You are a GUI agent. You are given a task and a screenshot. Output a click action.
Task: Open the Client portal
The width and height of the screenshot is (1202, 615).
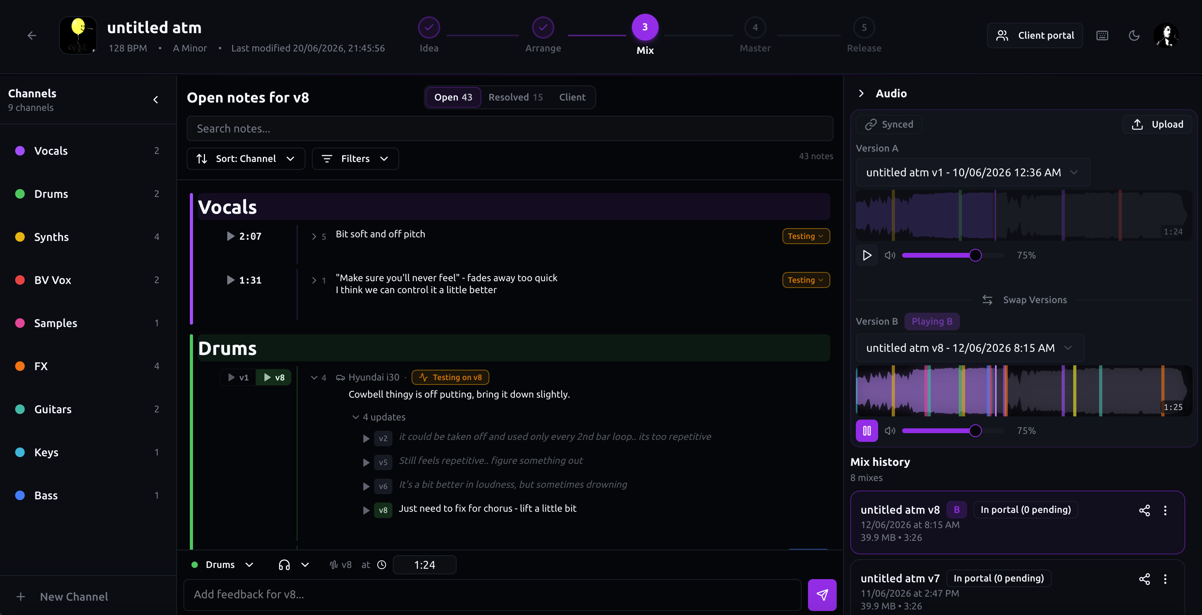[x=1035, y=35]
